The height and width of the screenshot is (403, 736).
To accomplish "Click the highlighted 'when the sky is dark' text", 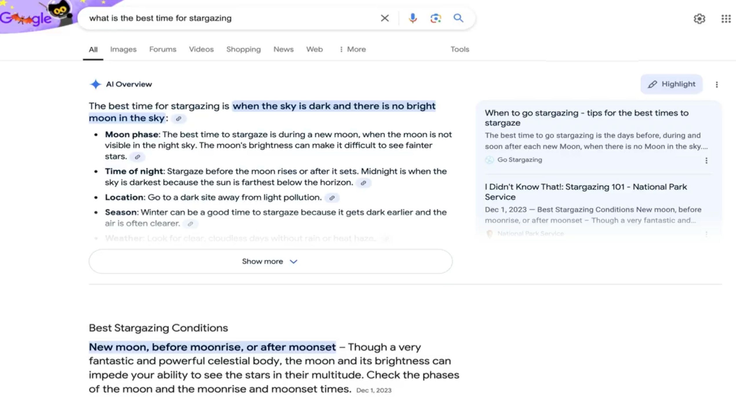I will (x=334, y=106).
